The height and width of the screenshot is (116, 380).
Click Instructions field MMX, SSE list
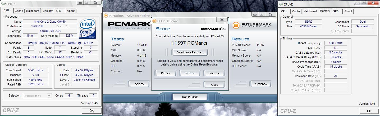click(x=60, y=57)
